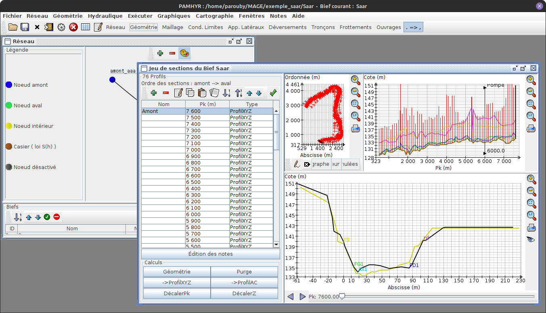Reset cross-section graph zoom to 1:1
Screen dimensions: 546x313
pos(531,215)
